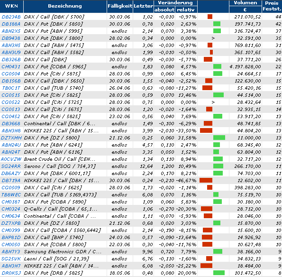Select text 'DAX / Call [DBK / 5700]'

pyautogui.click(x=54, y=17)
